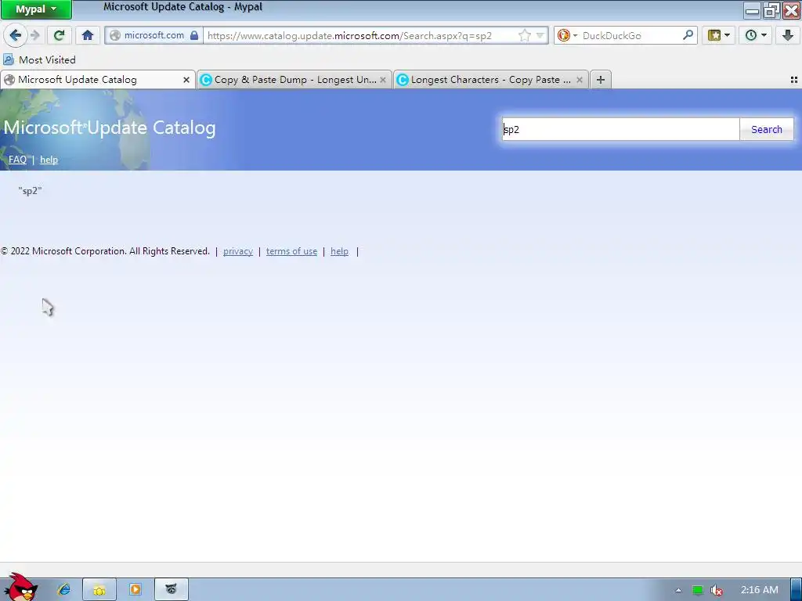This screenshot has height=601, width=802.
Task: Open the terms of use link
Action: (x=291, y=251)
